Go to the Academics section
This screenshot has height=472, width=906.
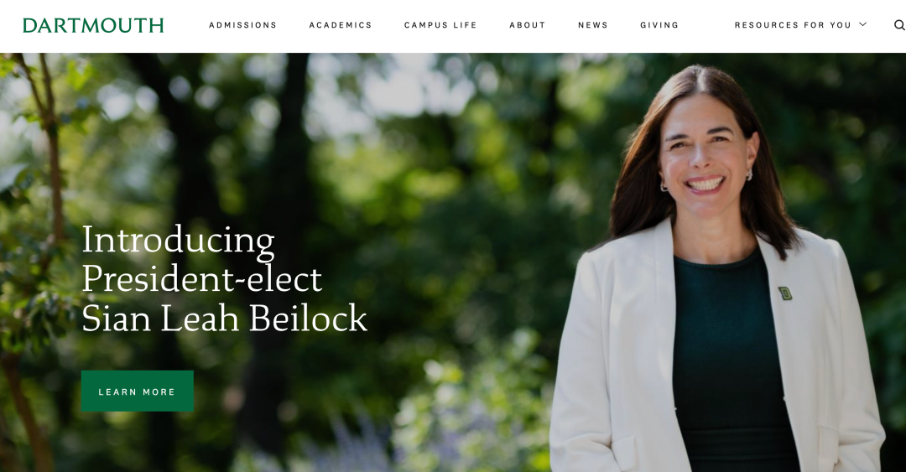341,25
